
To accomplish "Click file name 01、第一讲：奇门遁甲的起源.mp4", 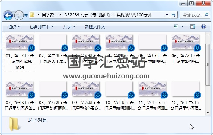I will [20, 61].
